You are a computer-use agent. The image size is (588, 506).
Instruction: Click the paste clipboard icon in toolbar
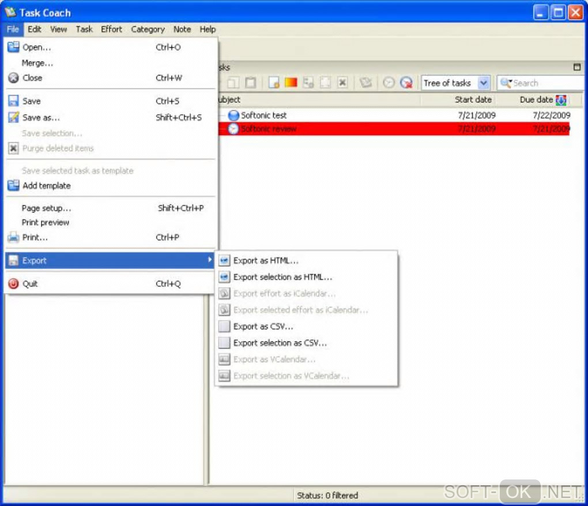pos(250,83)
